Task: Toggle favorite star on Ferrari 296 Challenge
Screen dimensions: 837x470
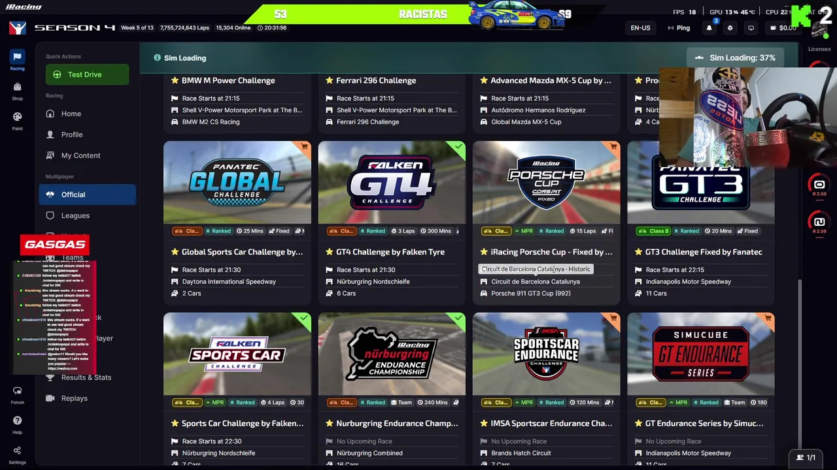Action: pyautogui.click(x=329, y=80)
